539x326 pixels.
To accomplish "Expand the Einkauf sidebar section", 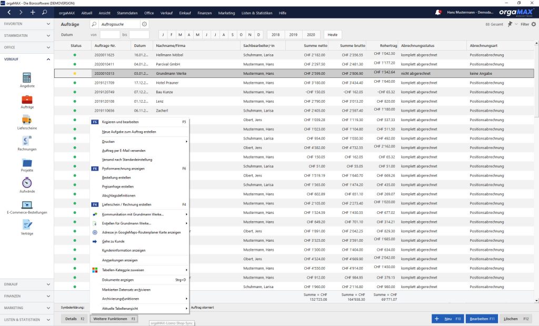I will [x=27, y=284].
